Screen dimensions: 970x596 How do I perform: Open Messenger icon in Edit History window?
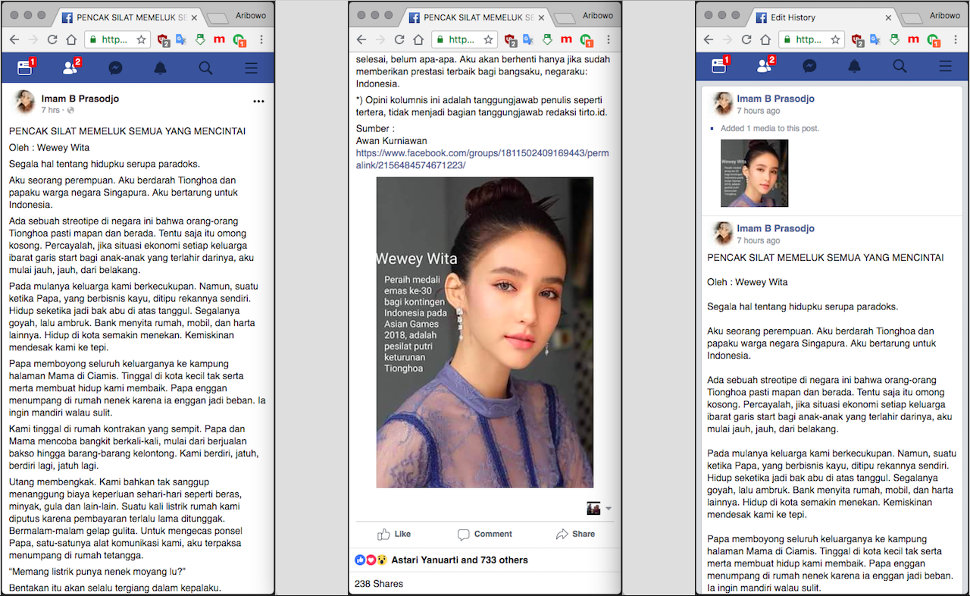pyautogui.click(x=809, y=67)
